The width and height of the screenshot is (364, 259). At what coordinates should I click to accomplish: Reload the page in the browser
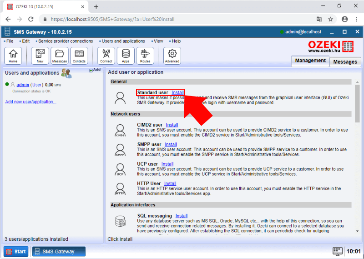point(30,19)
